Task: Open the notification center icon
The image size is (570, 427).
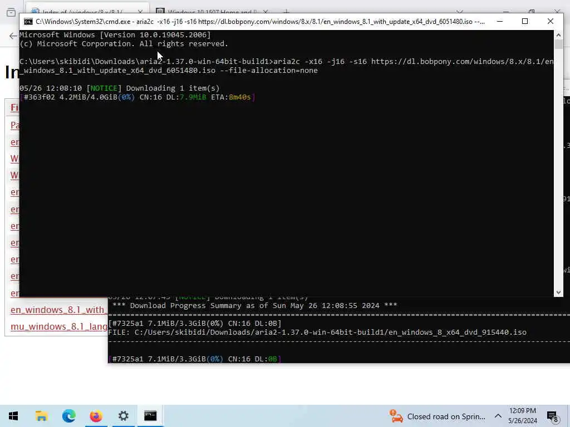Action: (552, 416)
